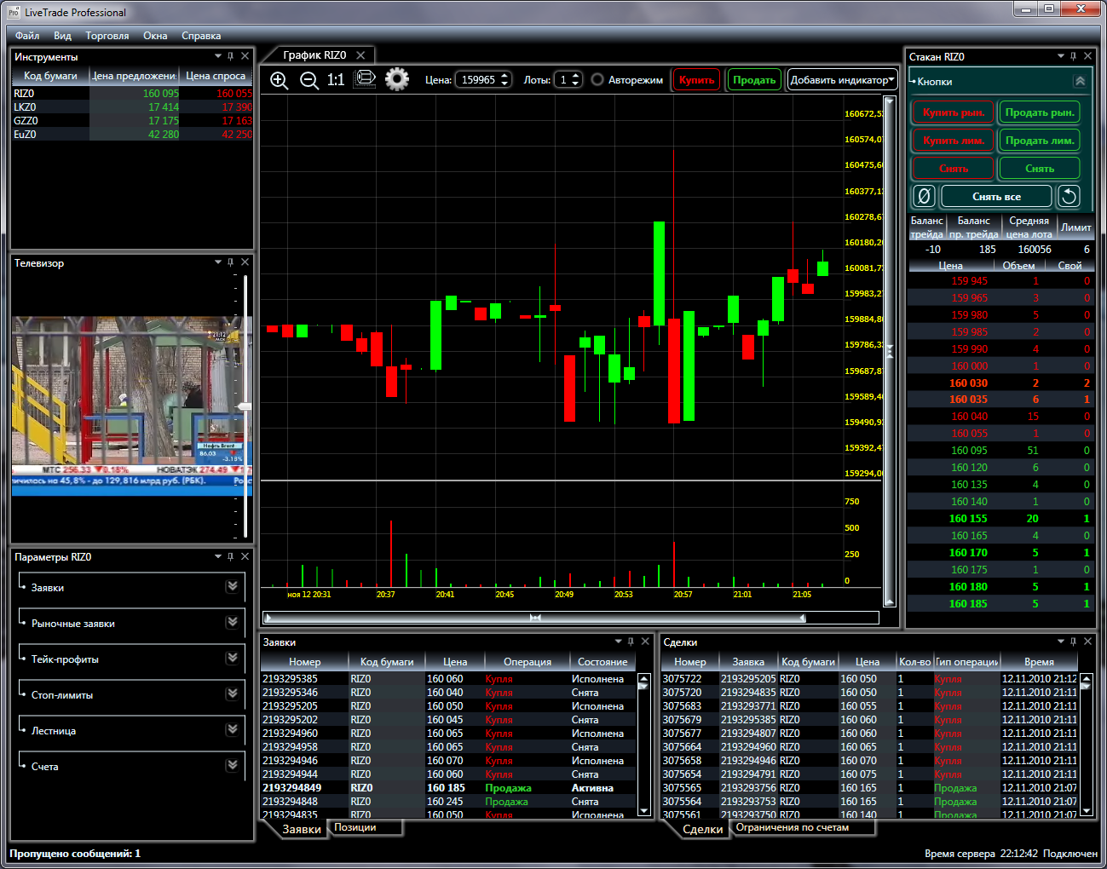Open the Файл menu

coord(27,36)
